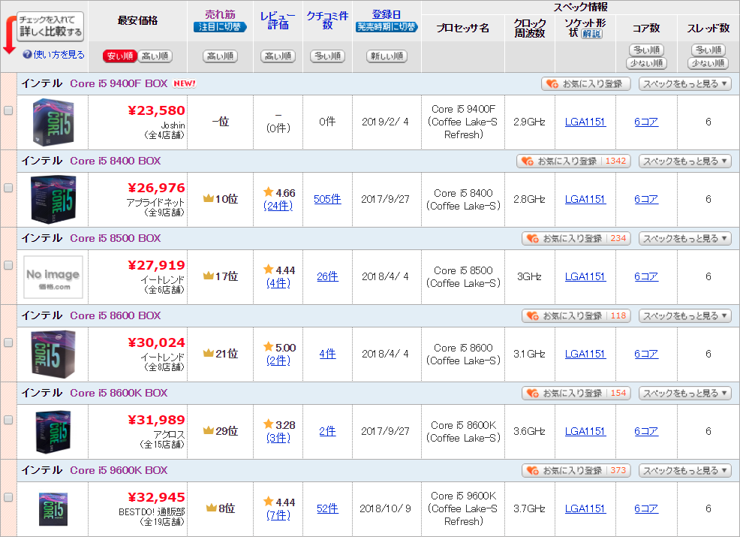740x537 pixels.
Task: Add Core i5 8600K to favorites (154)
Action: point(576,394)
